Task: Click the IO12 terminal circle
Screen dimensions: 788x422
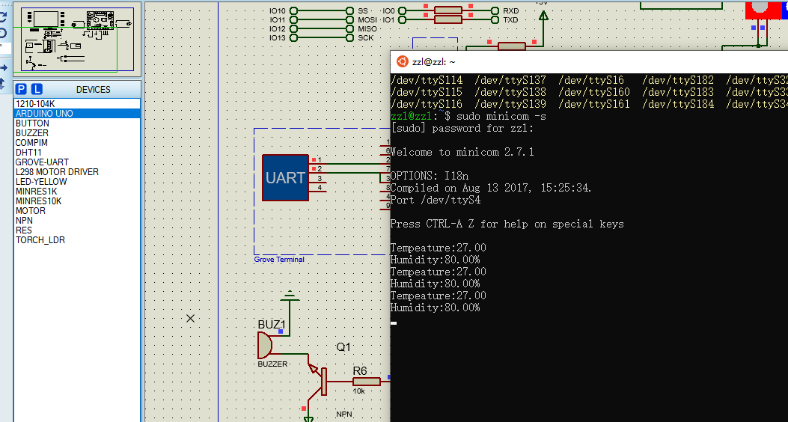Action: click(x=293, y=28)
